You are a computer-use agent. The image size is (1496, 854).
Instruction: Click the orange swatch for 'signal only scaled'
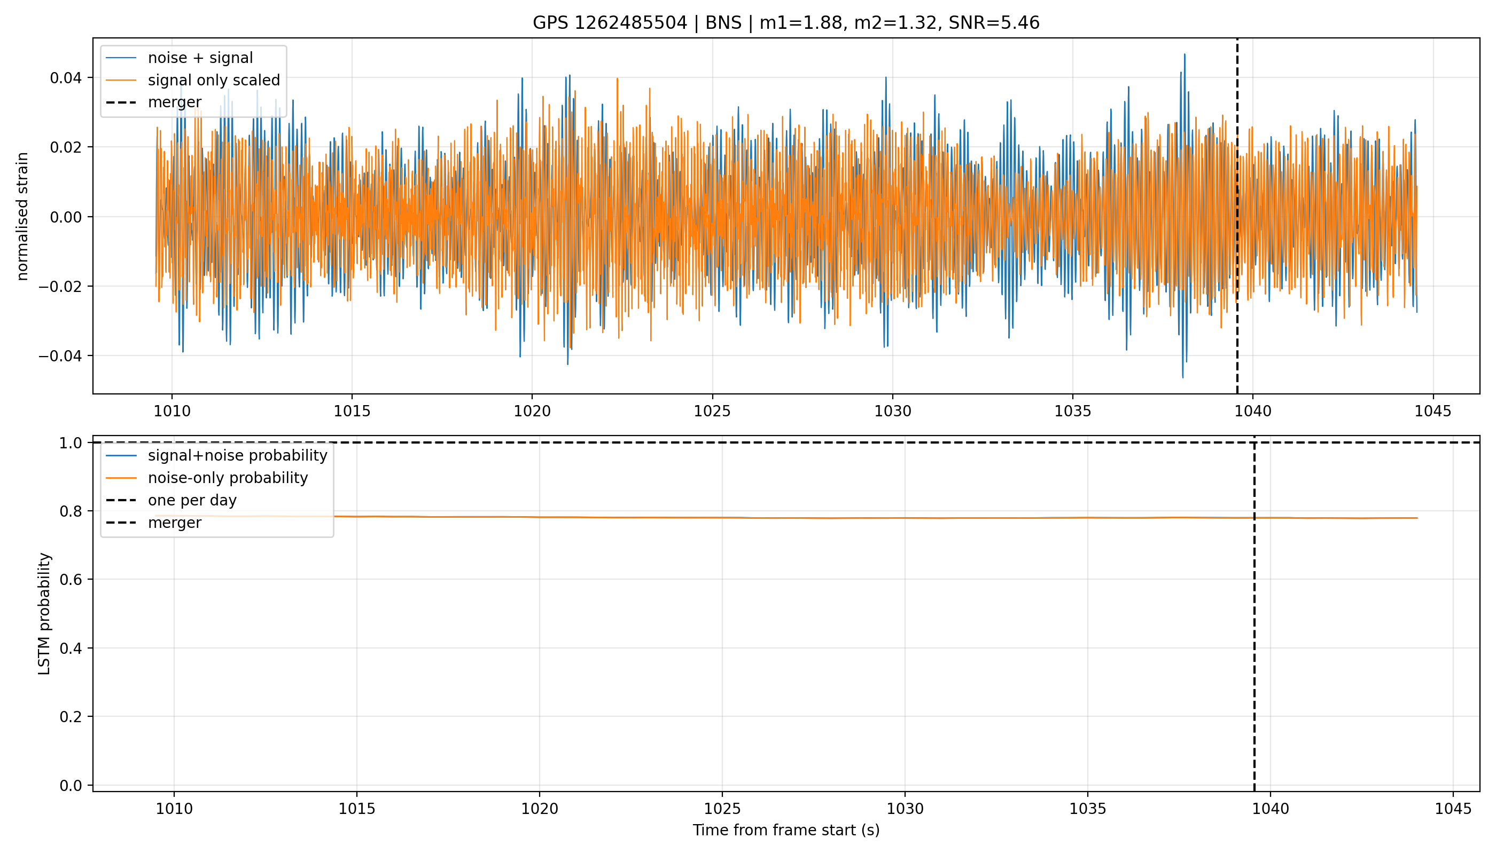[121, 81]
